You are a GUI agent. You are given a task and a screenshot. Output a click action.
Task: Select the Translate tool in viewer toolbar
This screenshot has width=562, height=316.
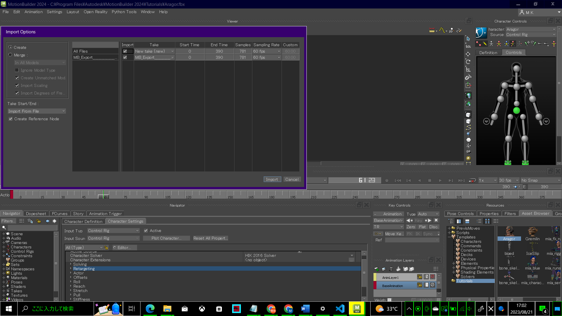click(x=468, y=54)
